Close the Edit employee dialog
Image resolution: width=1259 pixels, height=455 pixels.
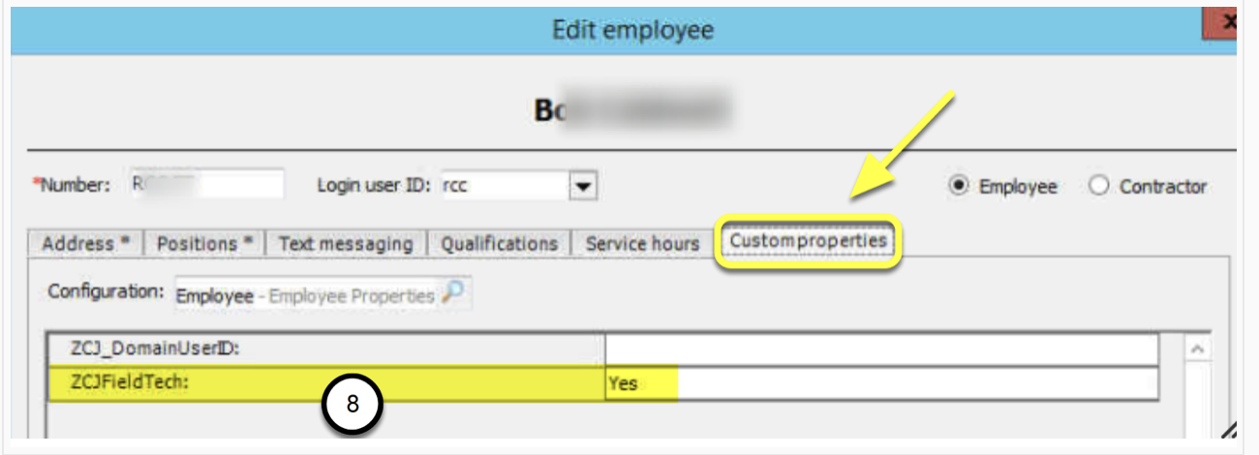[1221, 22]
